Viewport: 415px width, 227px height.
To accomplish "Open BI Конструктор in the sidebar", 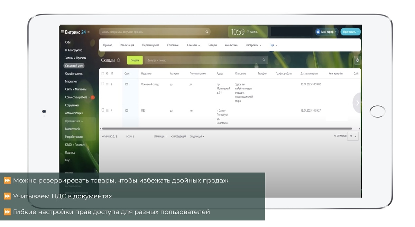I will (74, 50).
